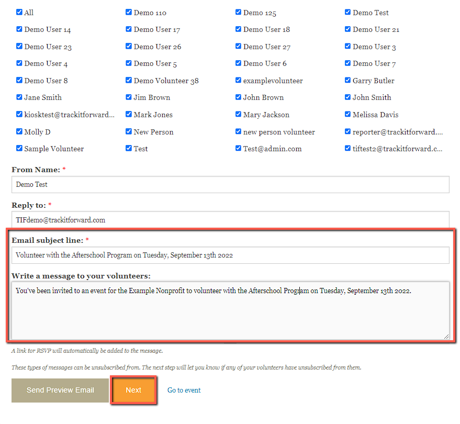460x424 pixels.
Task: Uncheck the Test recipient checkbox
Action: [x=129, y=148]
